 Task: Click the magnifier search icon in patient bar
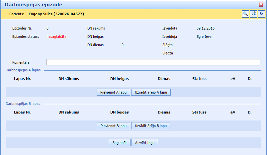(x=245, y=14)
